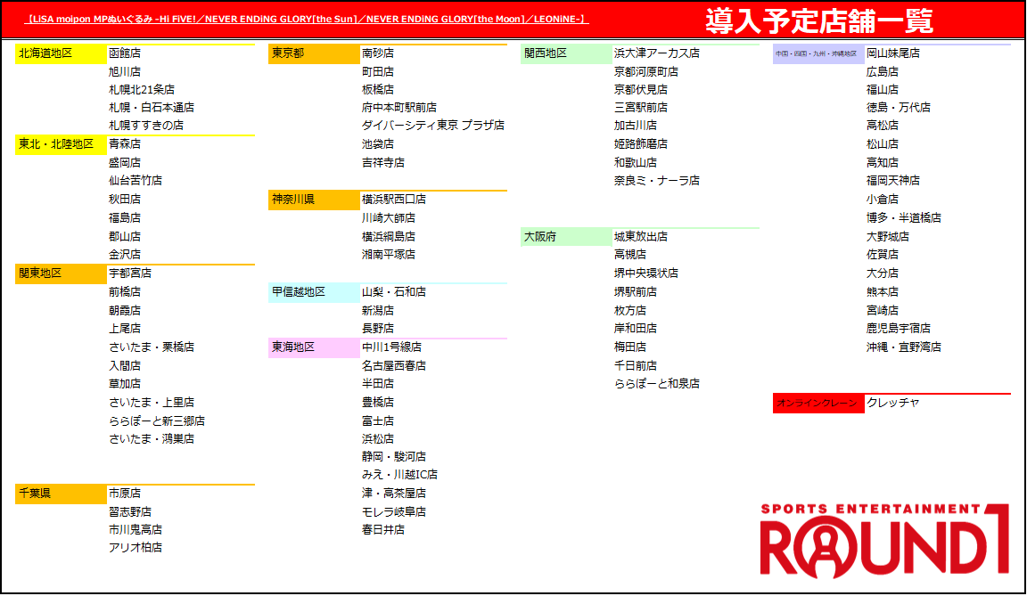Select the 東海地区 region header
The width and height of the screenshot is (1027, 596).
pos(314,348)
